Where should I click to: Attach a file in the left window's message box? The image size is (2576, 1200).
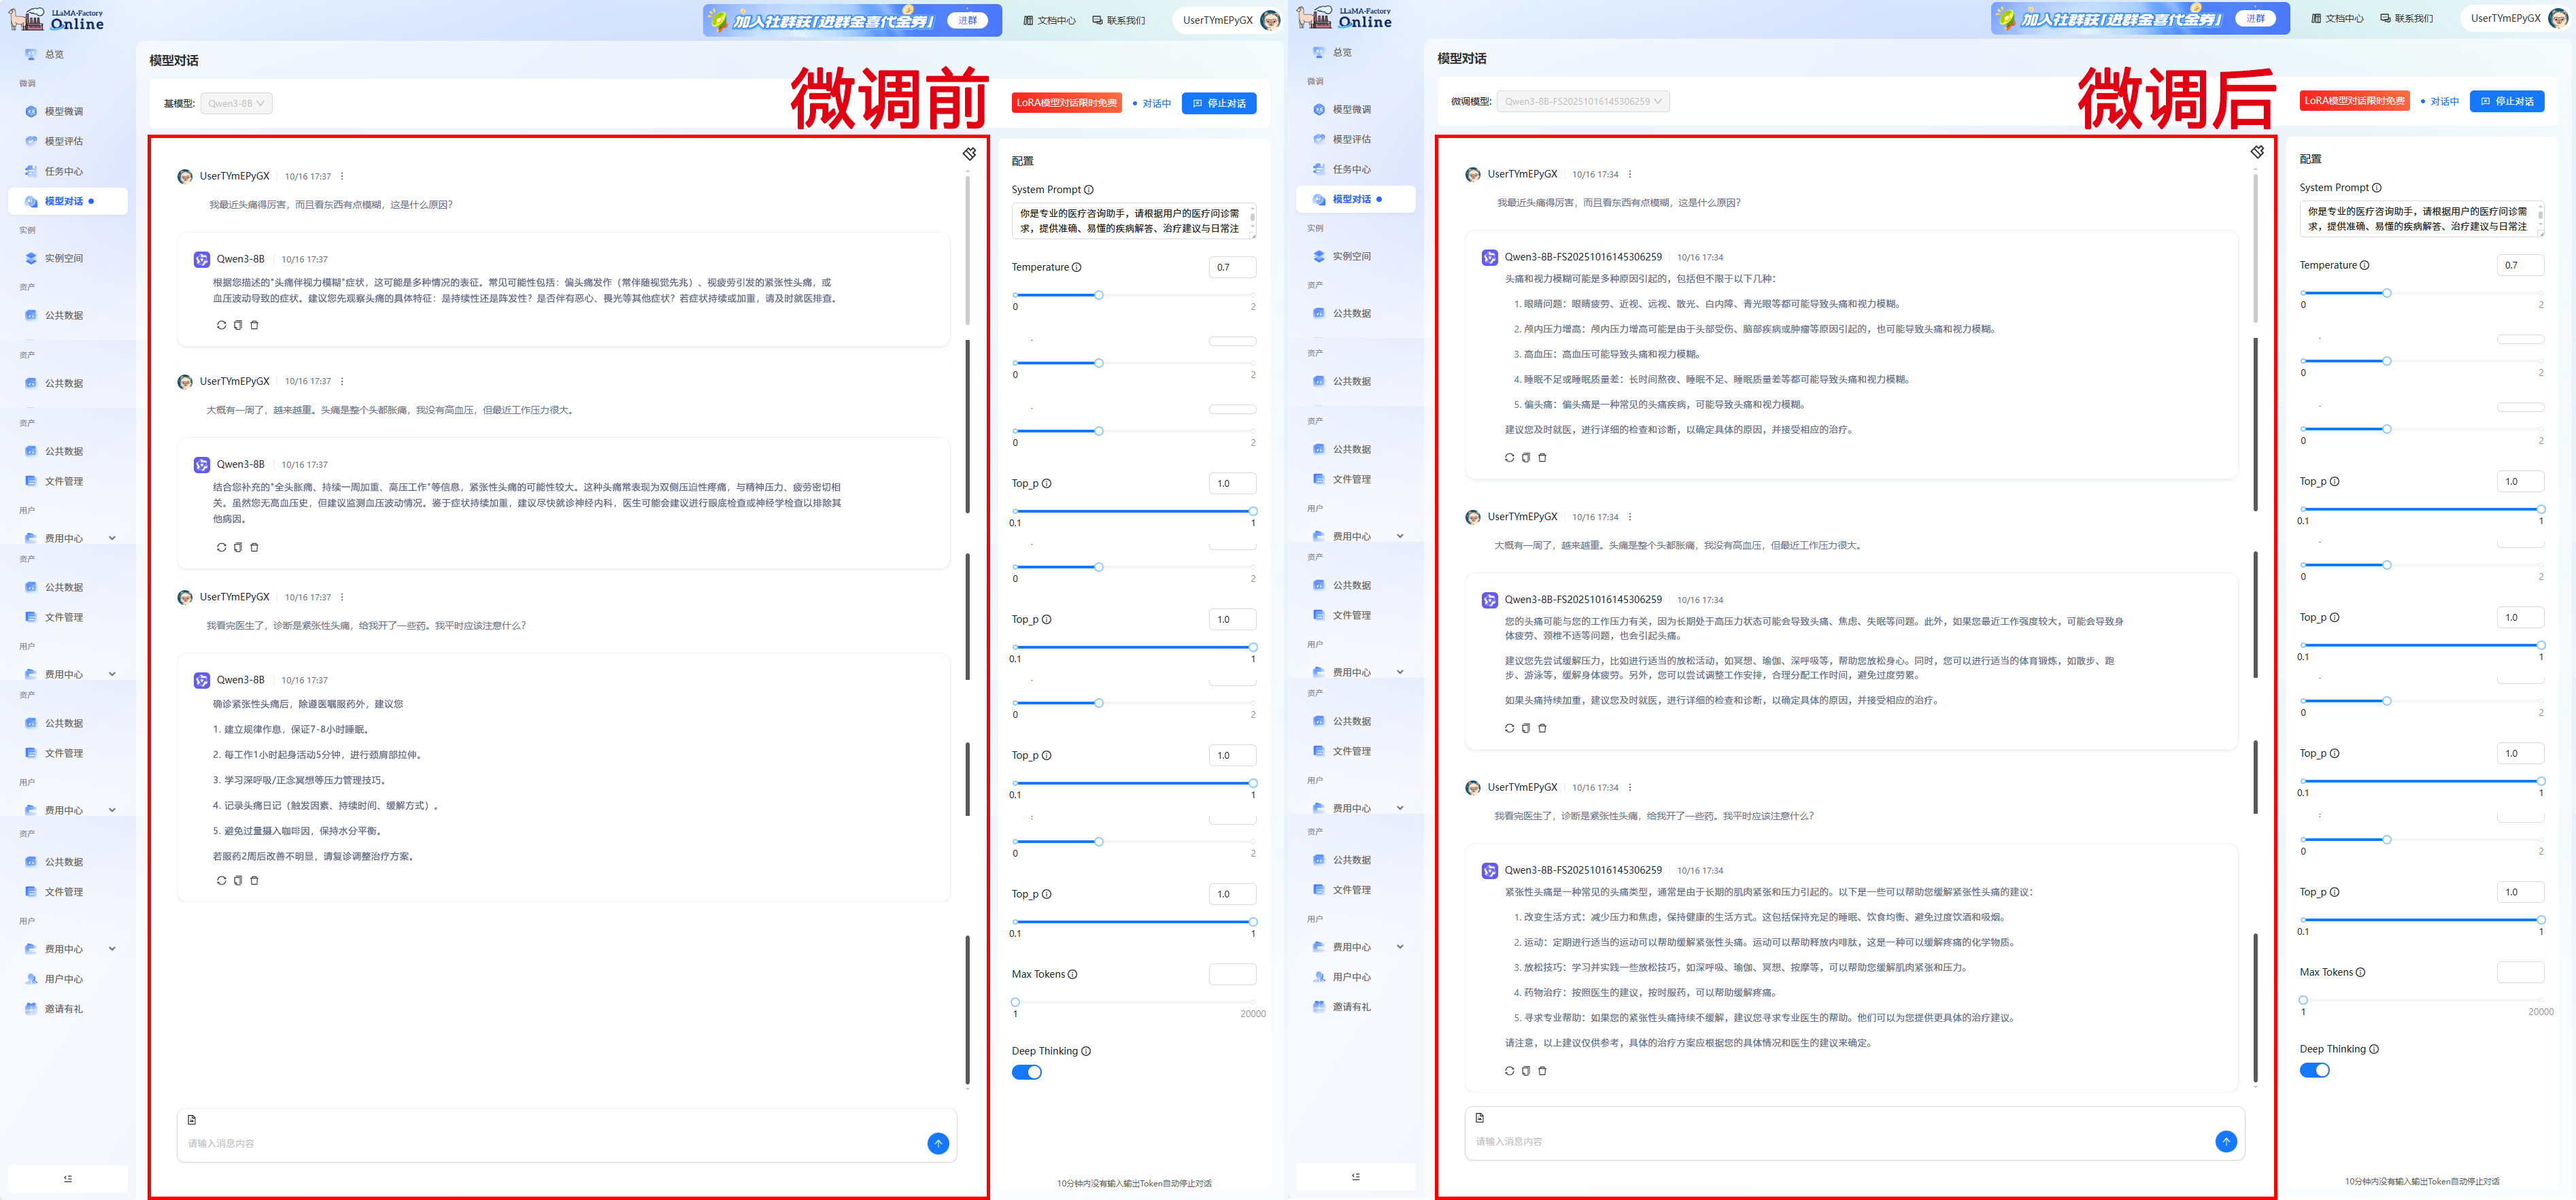coord(192,1120)
